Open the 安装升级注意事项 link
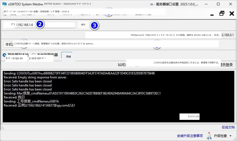Image resolution: width=237 pixels, height=141 pixels. tap(190, 136)
